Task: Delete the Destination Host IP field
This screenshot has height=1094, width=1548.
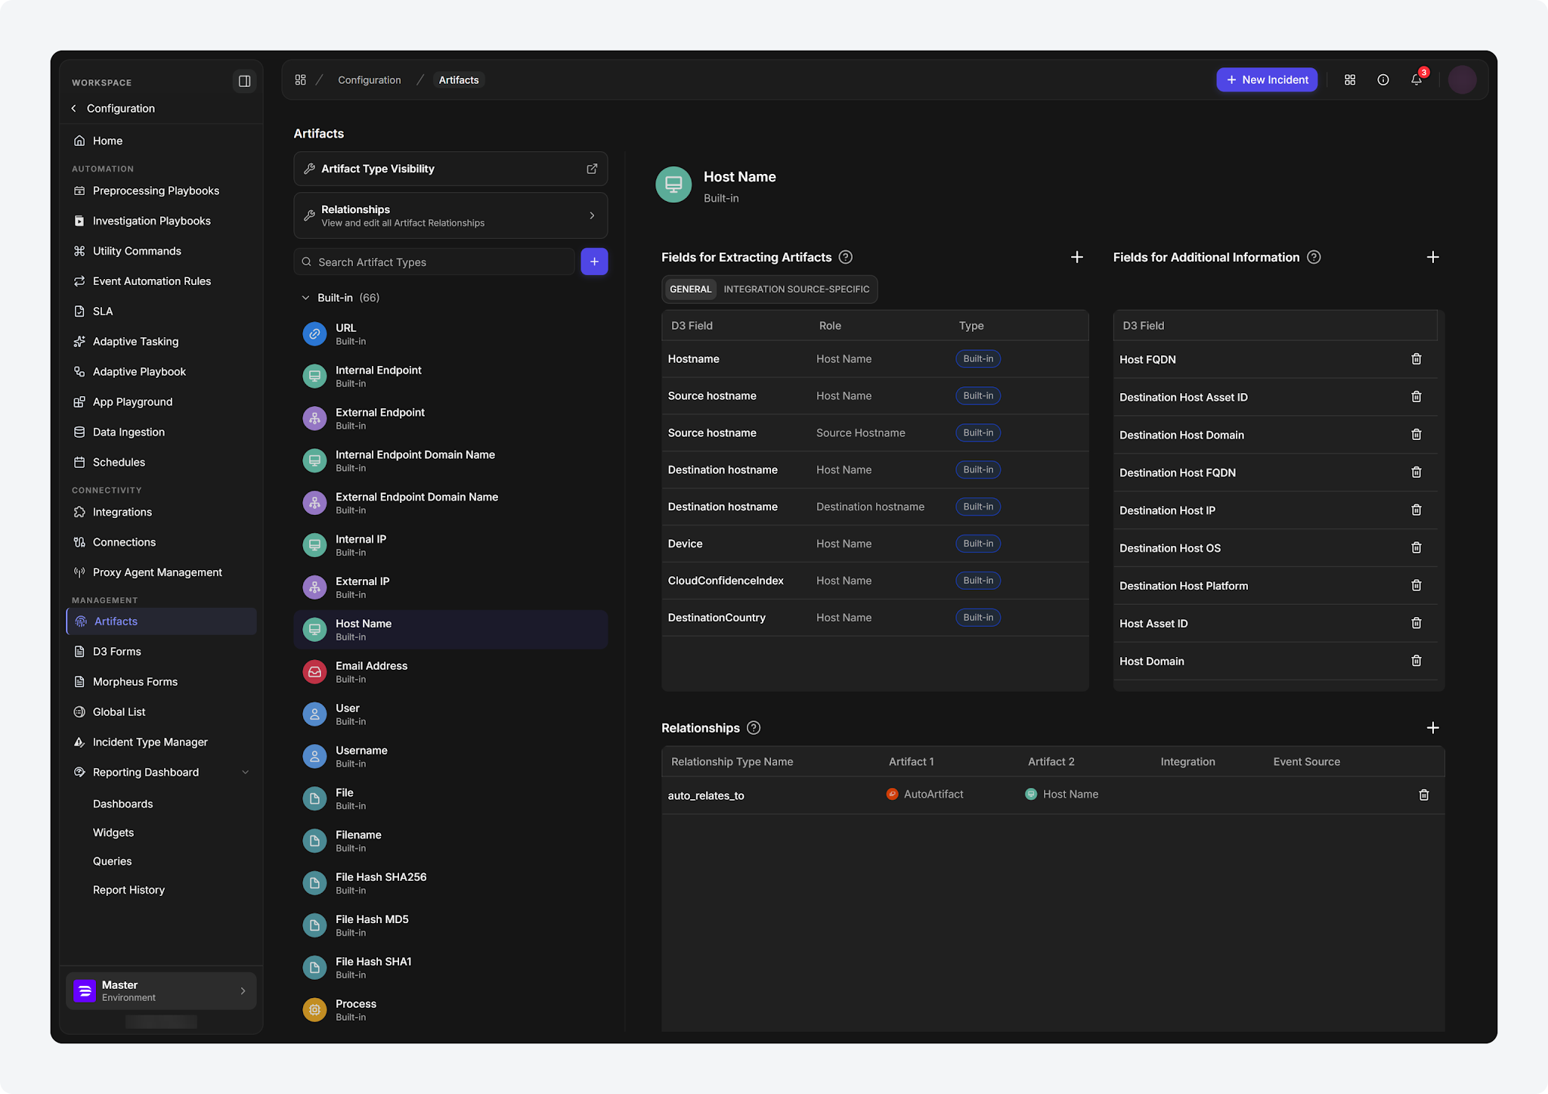Action: point(1416,510)
